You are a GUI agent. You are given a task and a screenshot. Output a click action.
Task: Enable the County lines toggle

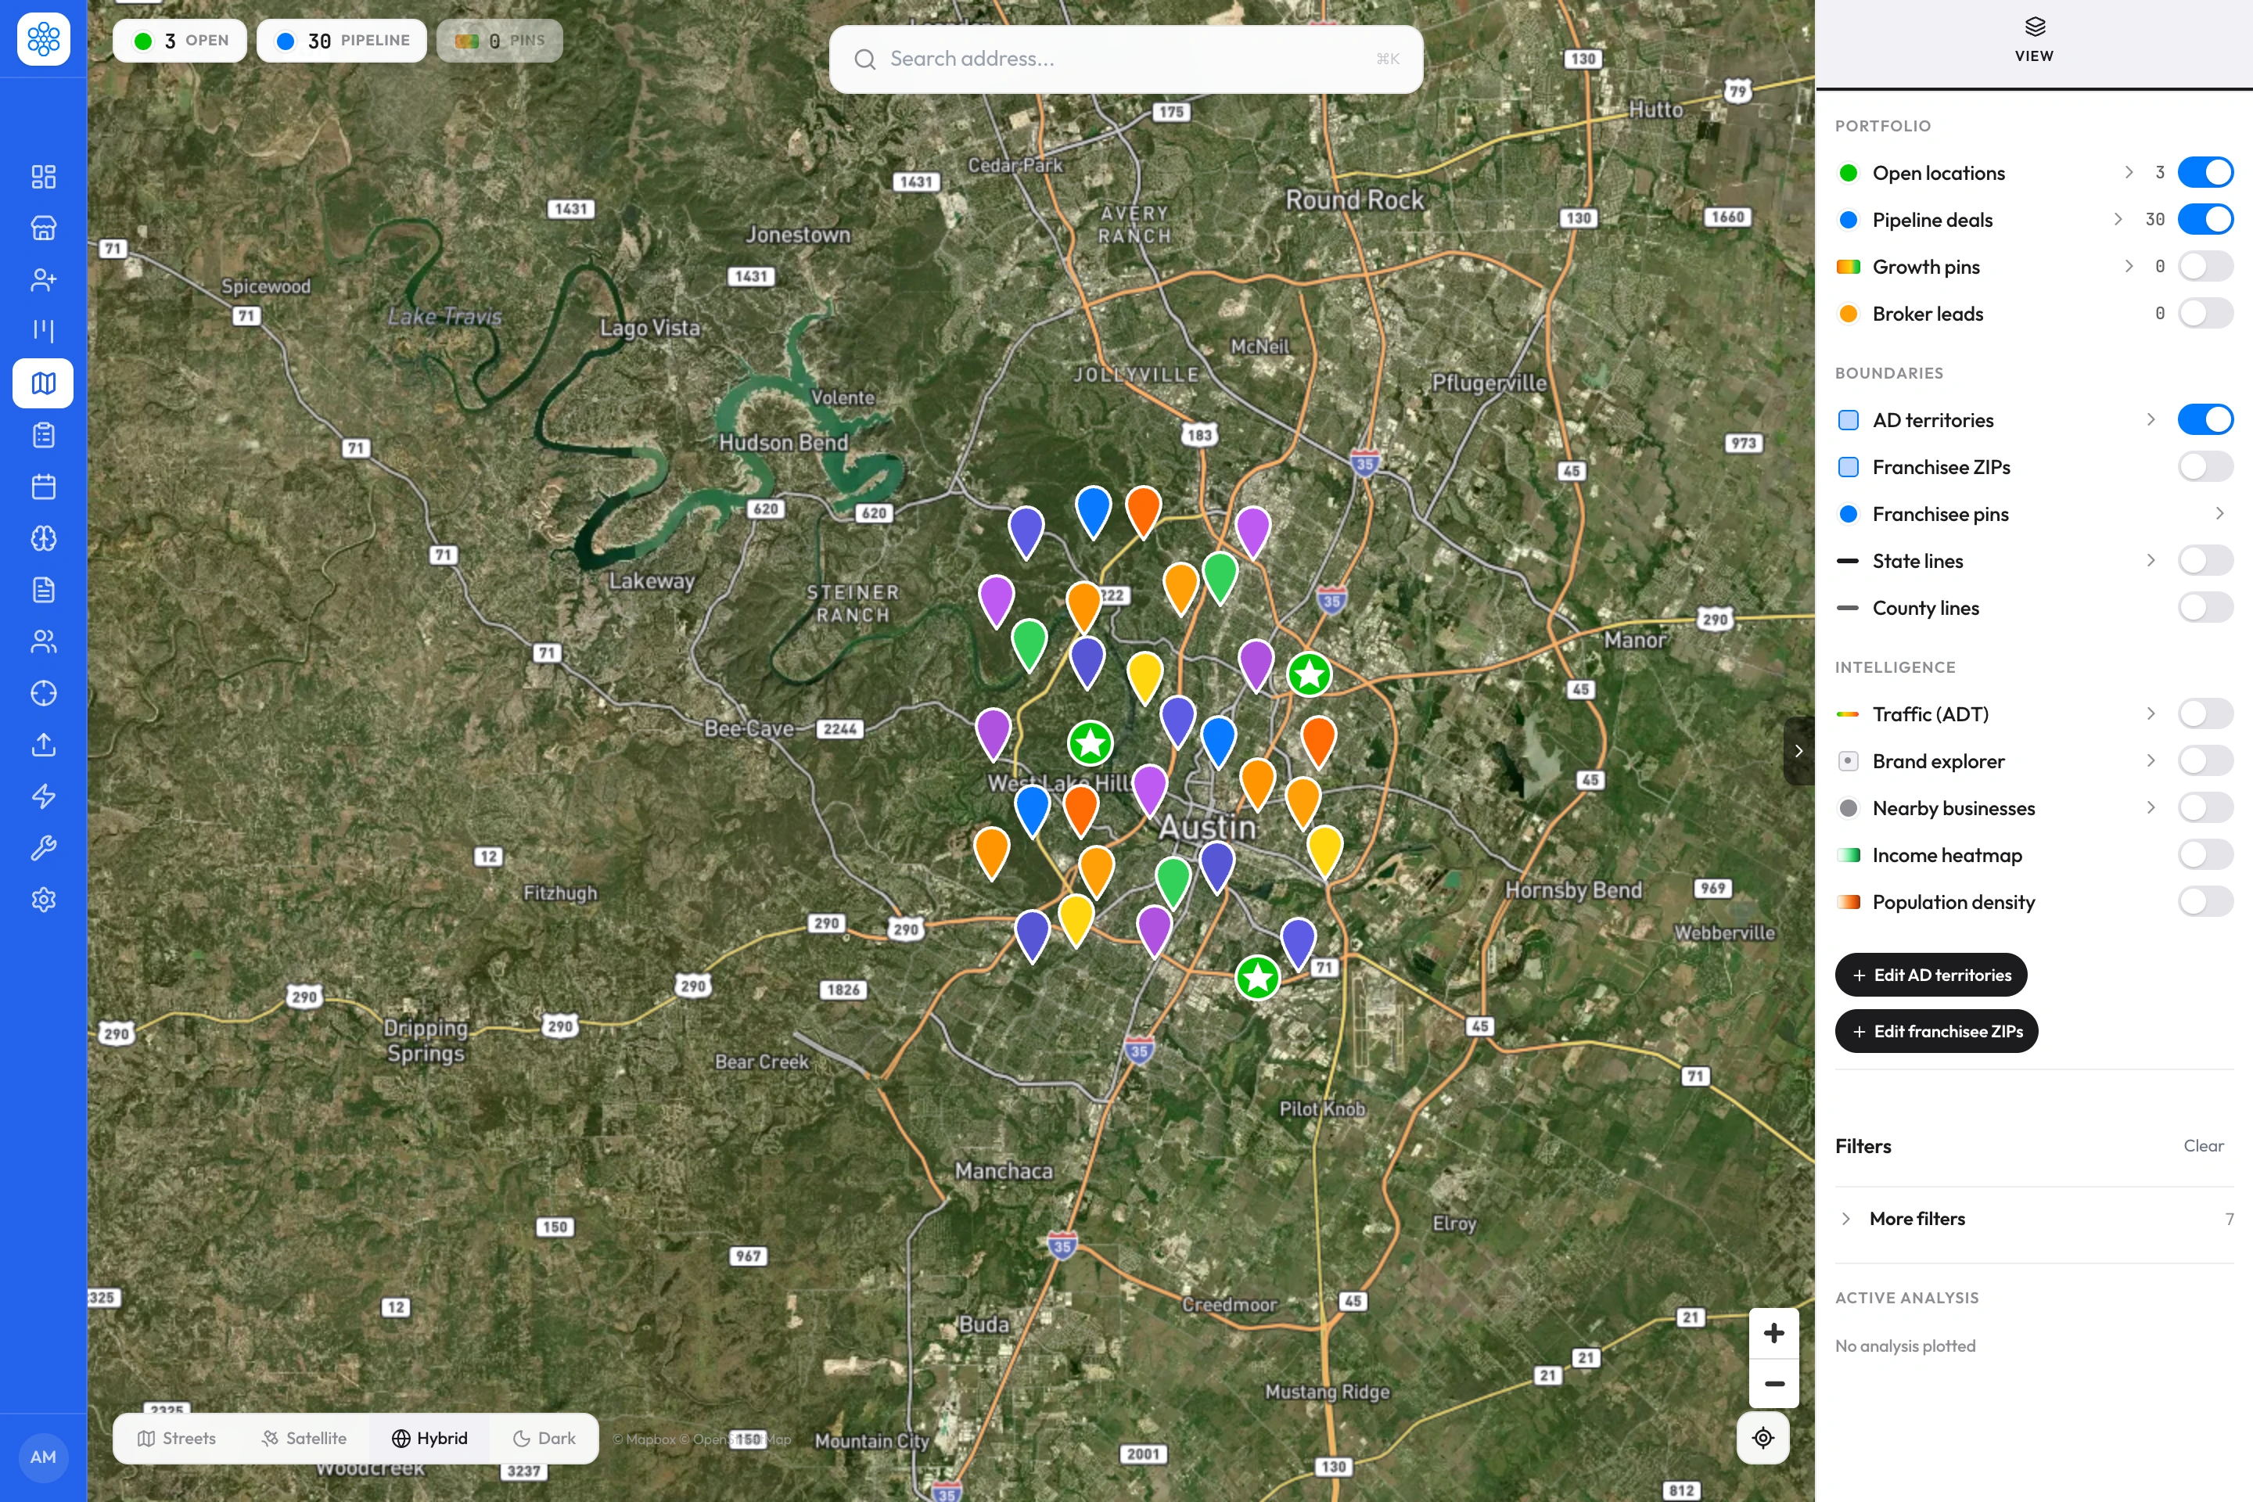pyautogui.click(x=2205, y=607)
